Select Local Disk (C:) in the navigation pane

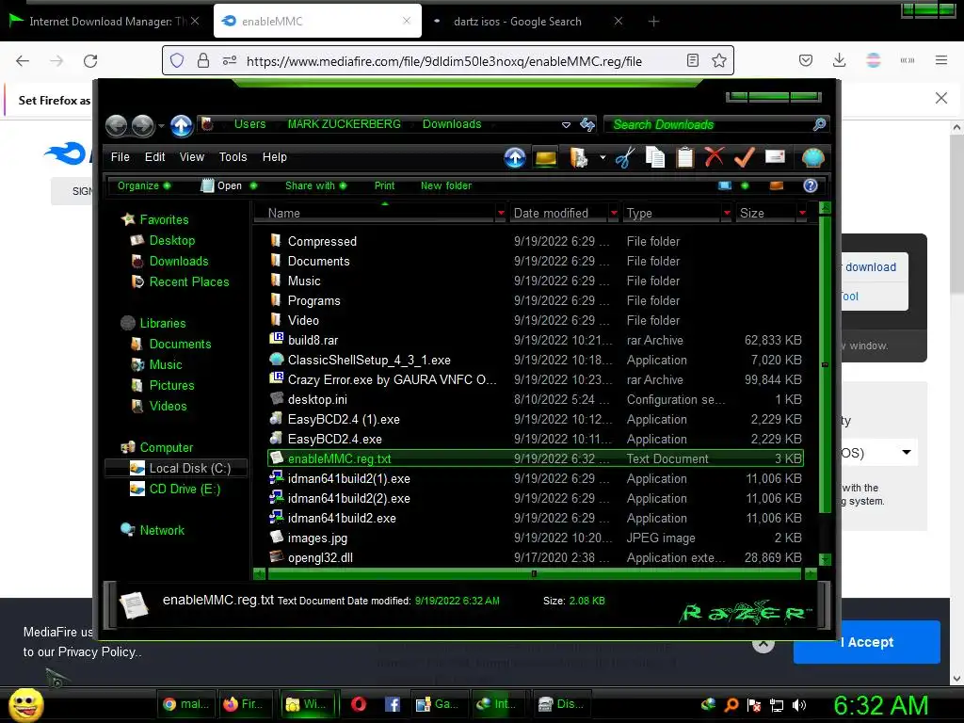tap(176, 469)
